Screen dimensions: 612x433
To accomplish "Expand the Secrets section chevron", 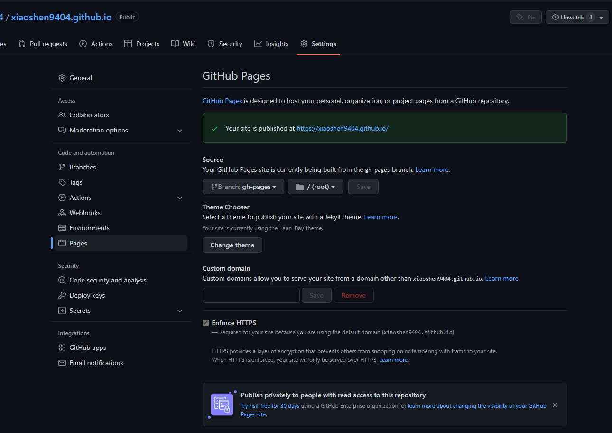I will 180,311.
